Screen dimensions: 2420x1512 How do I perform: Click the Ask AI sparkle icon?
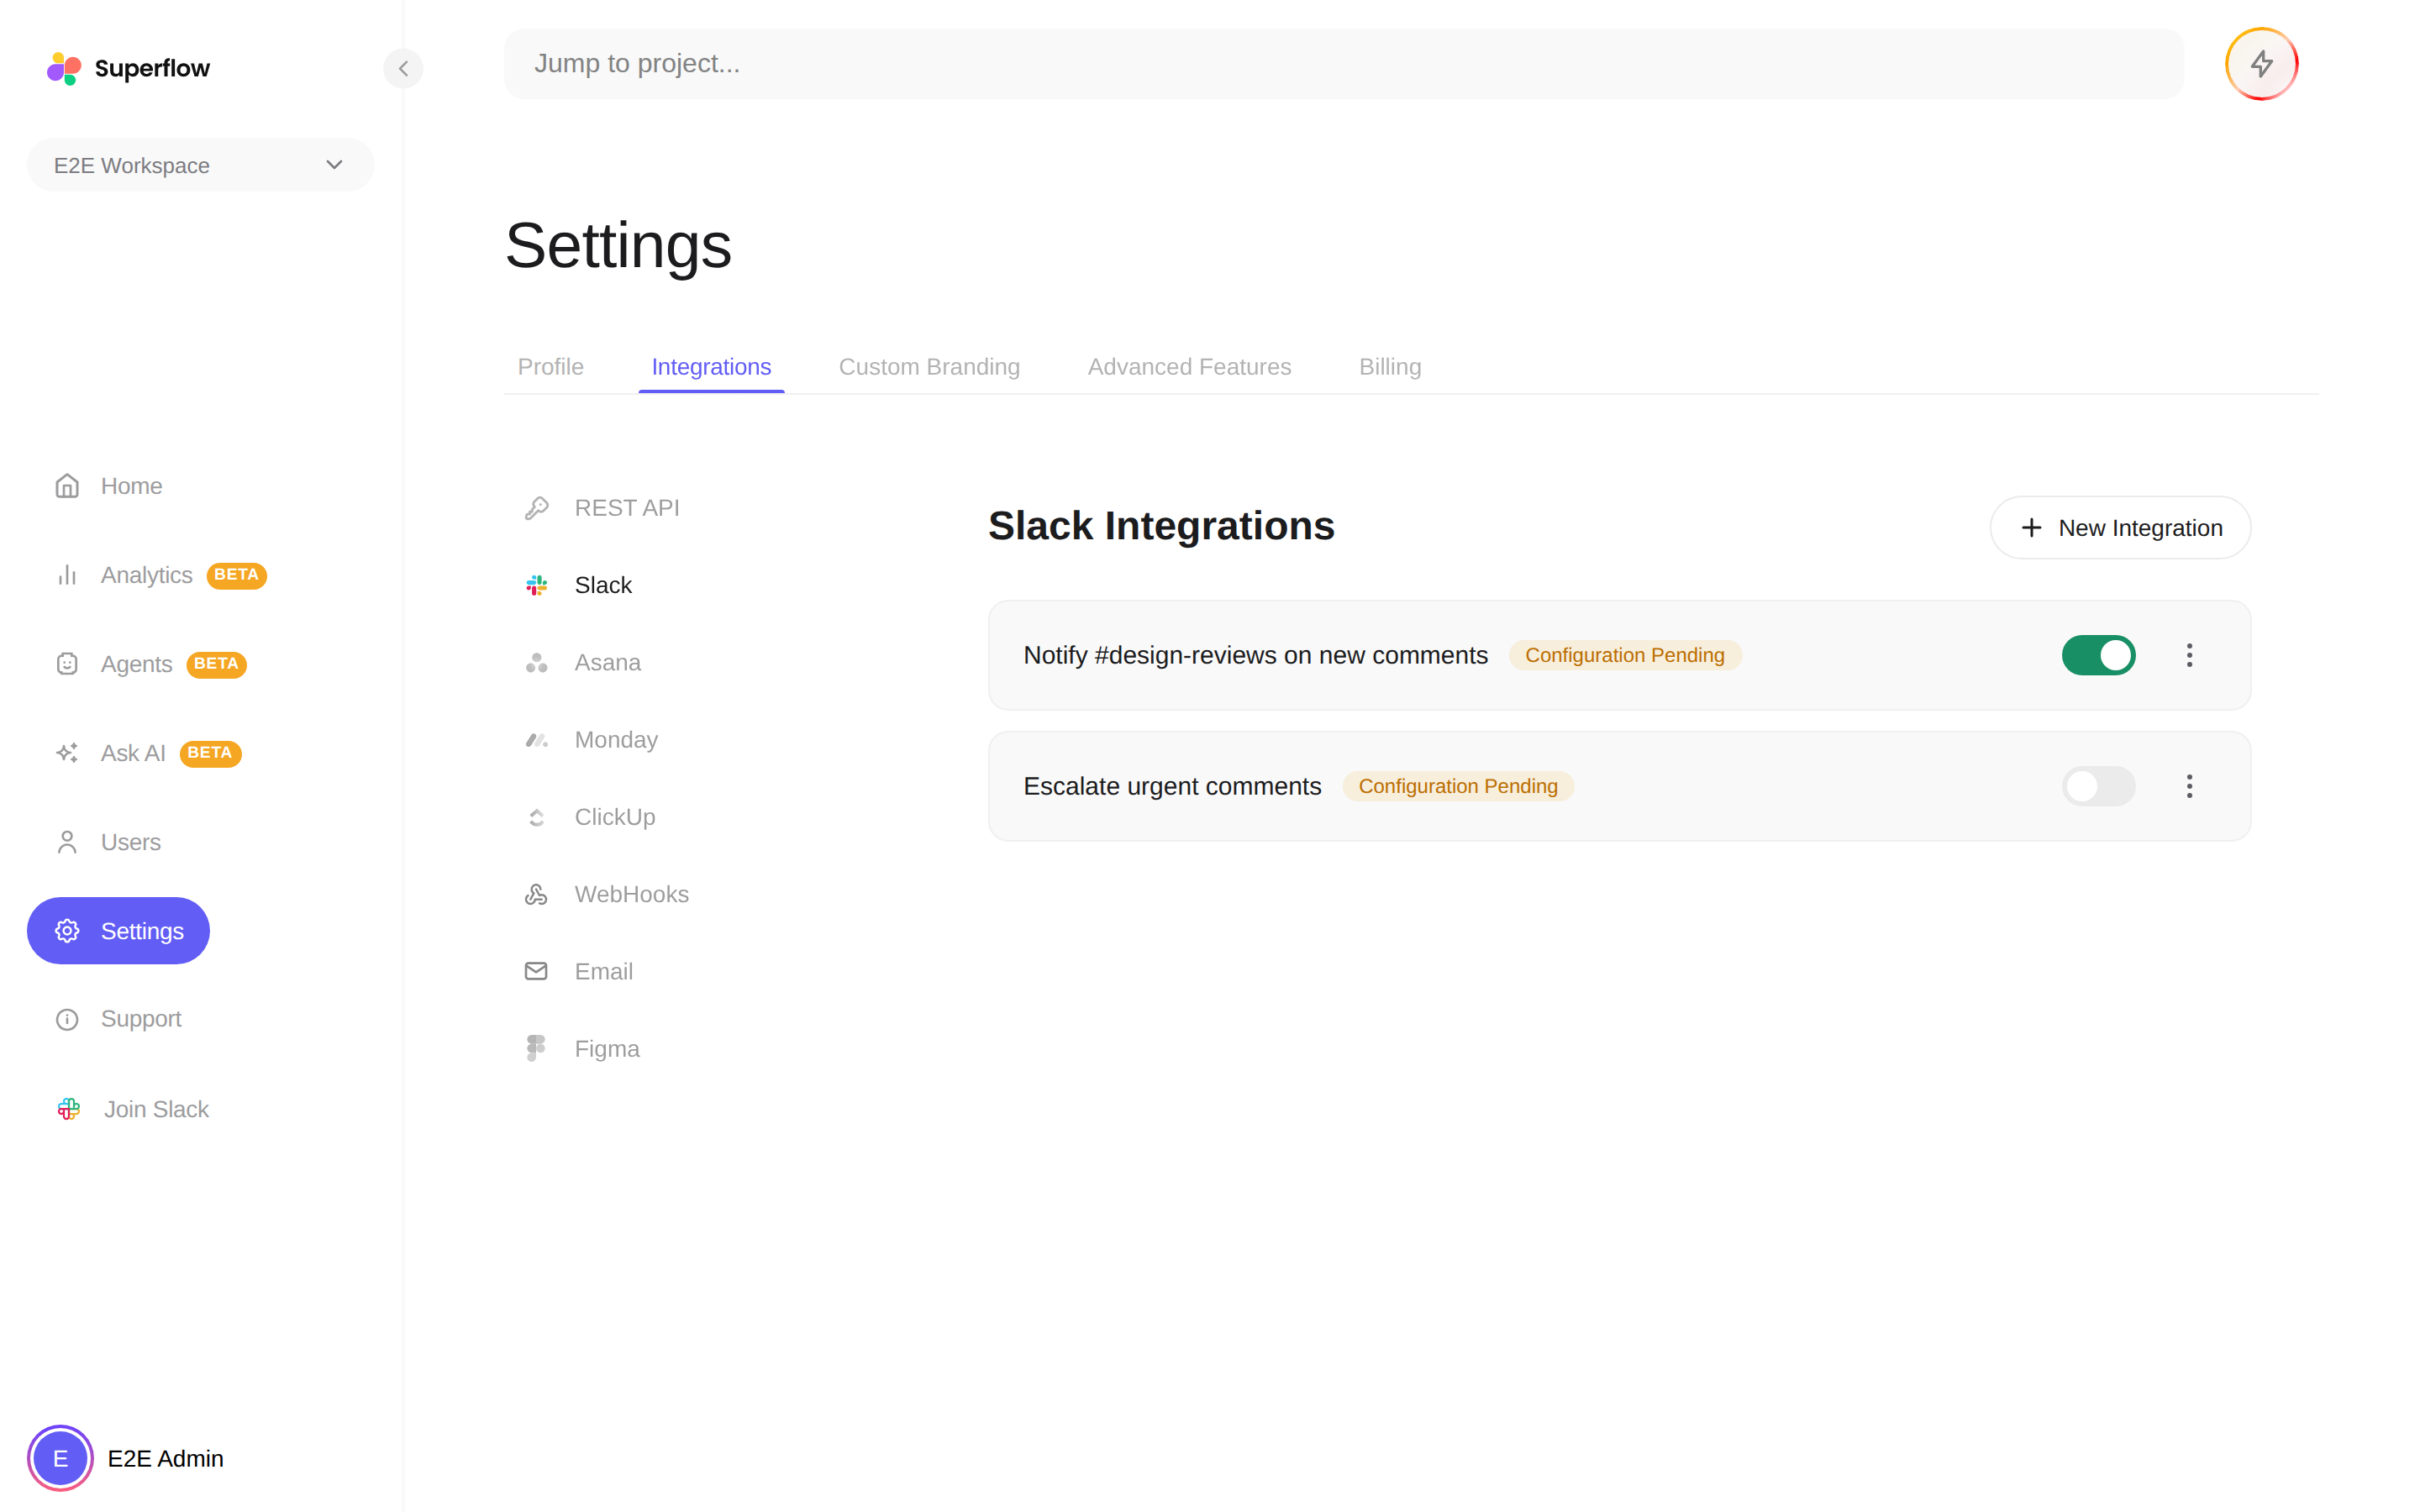[67, 753]
